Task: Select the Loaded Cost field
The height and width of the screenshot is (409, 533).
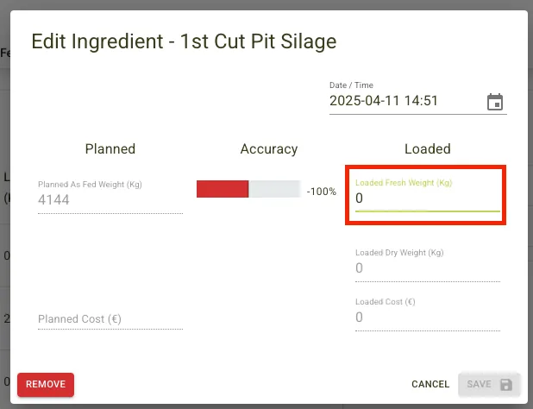Action: click(x=426, y=318)
